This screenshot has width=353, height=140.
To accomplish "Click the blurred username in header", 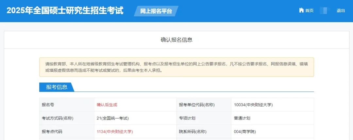I will tap(325, 10).
